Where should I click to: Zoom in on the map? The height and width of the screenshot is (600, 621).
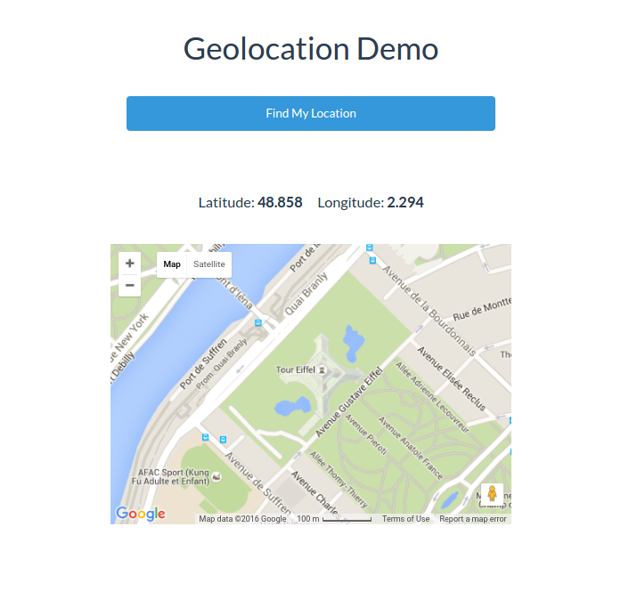point(130,264)
